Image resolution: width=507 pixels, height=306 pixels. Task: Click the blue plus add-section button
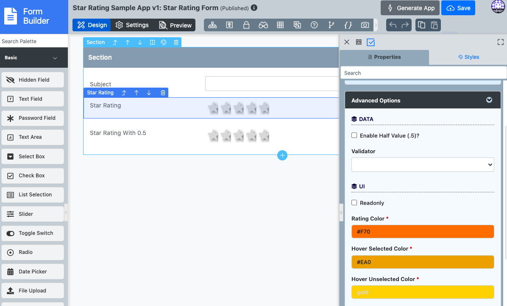pos(282,155)
